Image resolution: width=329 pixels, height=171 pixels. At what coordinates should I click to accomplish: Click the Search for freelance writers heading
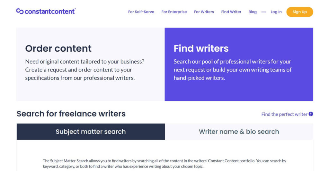point(71,114)
